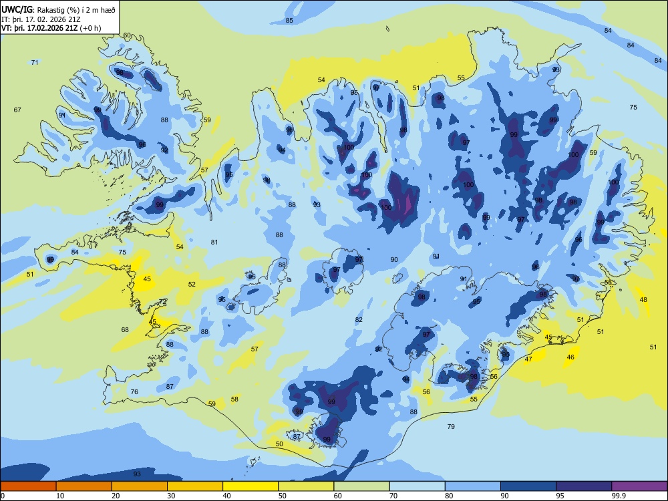Viewport: 668px width, 501px height.
Task: Click the '68' humidity value on the map
Action: click(x=125, y=329)
